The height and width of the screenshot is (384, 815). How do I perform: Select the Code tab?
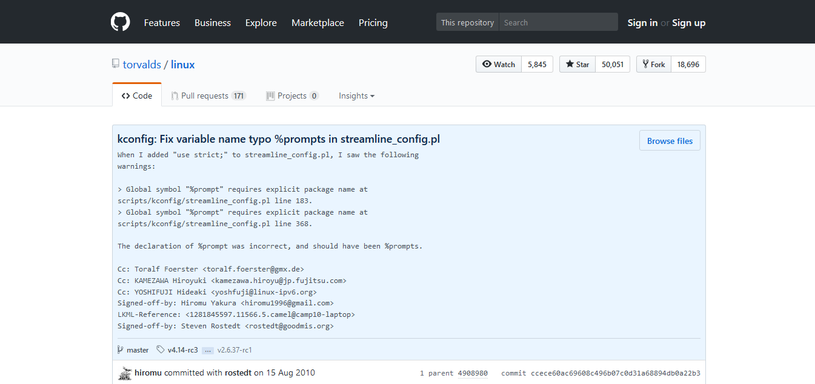137,96
